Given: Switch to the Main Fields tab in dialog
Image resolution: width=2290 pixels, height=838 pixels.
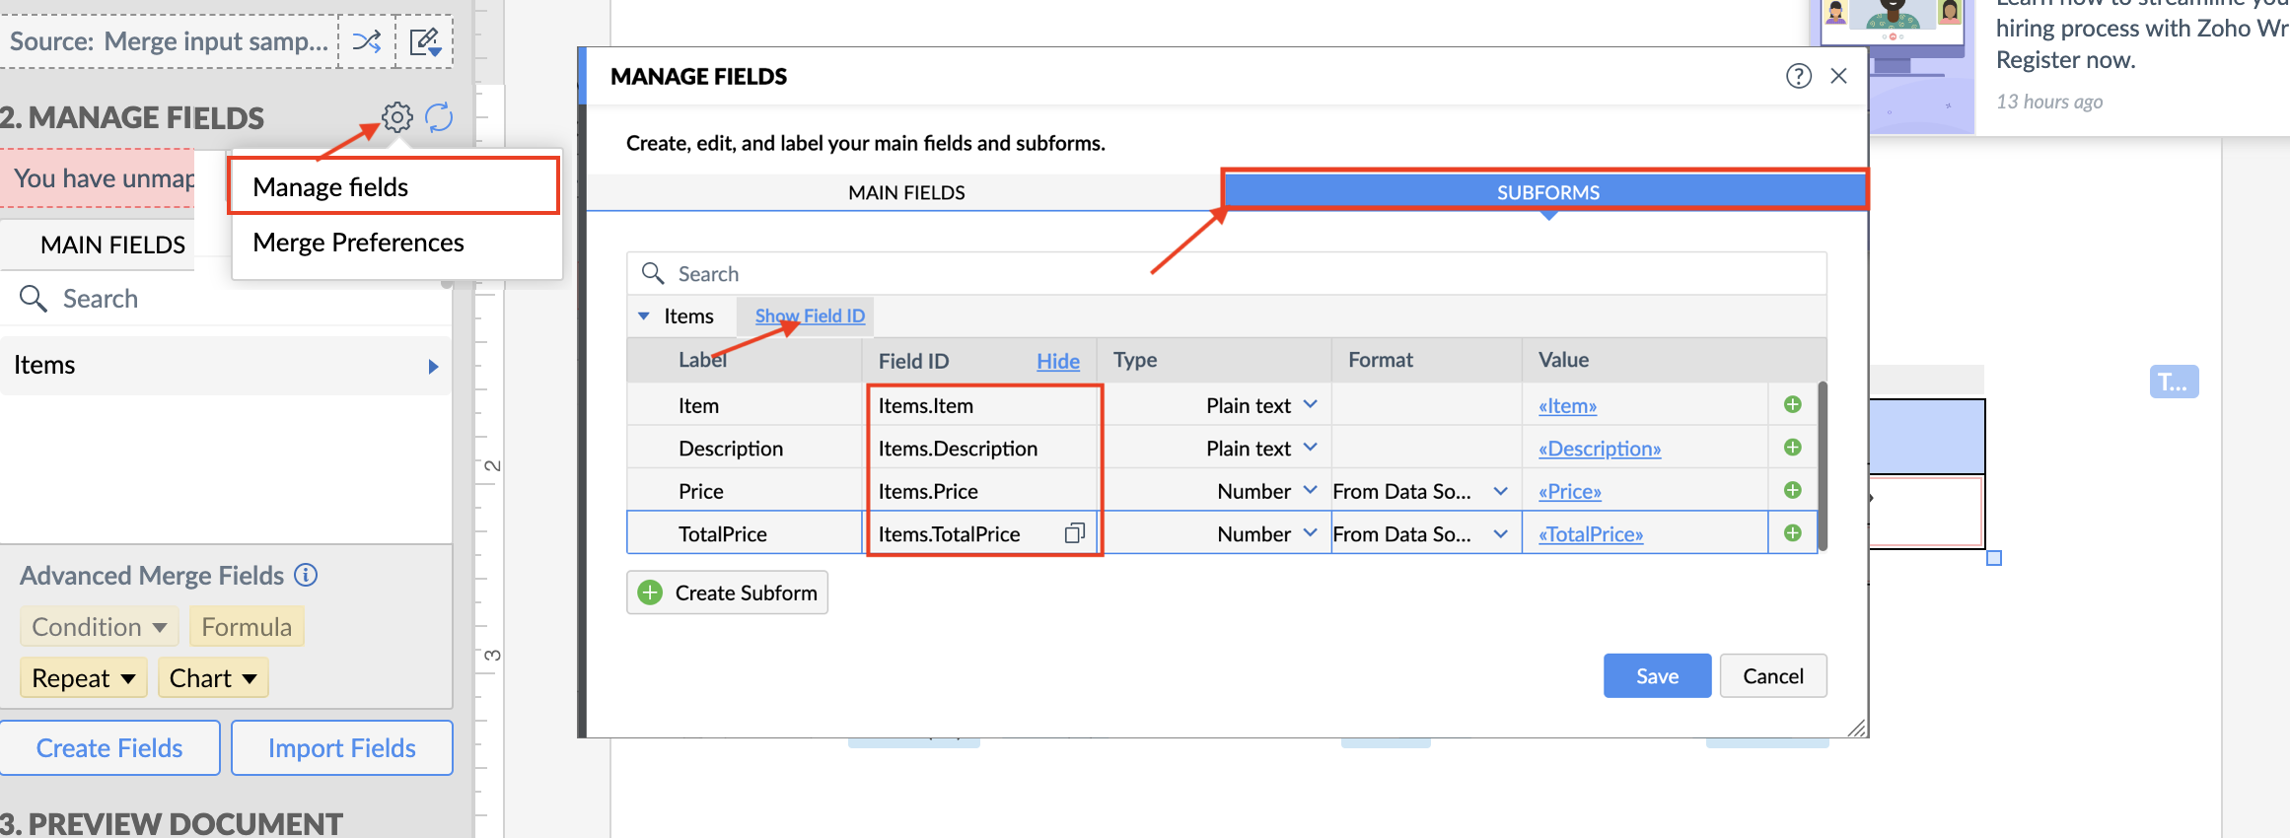Looking at the screenshot, I should tap(905, 192).
